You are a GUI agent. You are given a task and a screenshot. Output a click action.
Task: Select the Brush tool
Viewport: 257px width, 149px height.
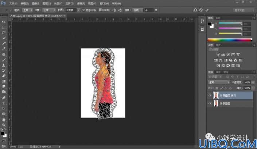click(x=4, y=60)
